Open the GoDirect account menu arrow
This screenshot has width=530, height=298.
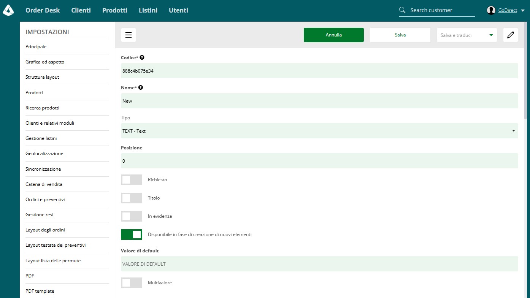tap(523, 11)
